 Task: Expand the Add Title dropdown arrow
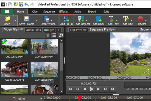pyautogui.click(x=131, y=20)
